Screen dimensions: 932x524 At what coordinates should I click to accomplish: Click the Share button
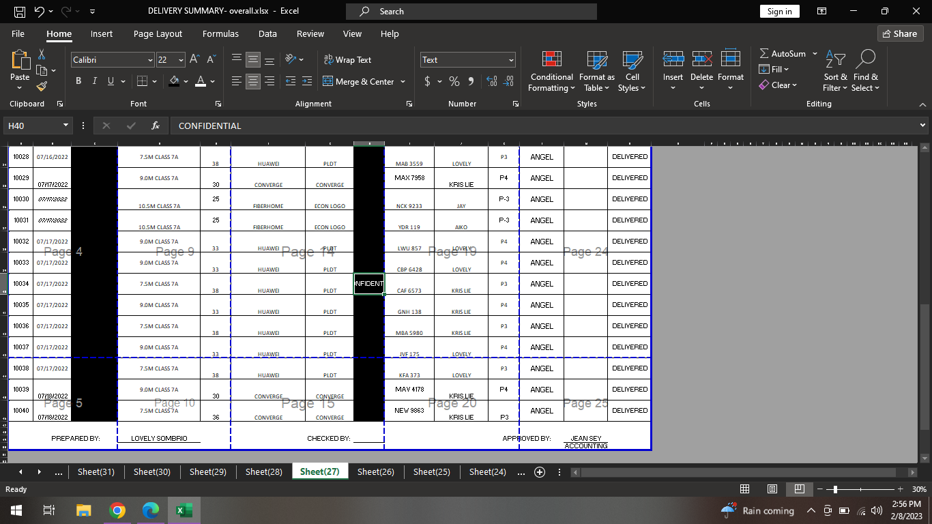(900, 33)
